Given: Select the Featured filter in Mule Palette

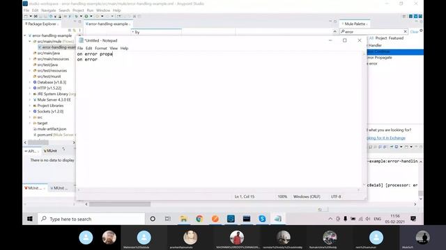Looking at the screenshot, I should (396, 38).
